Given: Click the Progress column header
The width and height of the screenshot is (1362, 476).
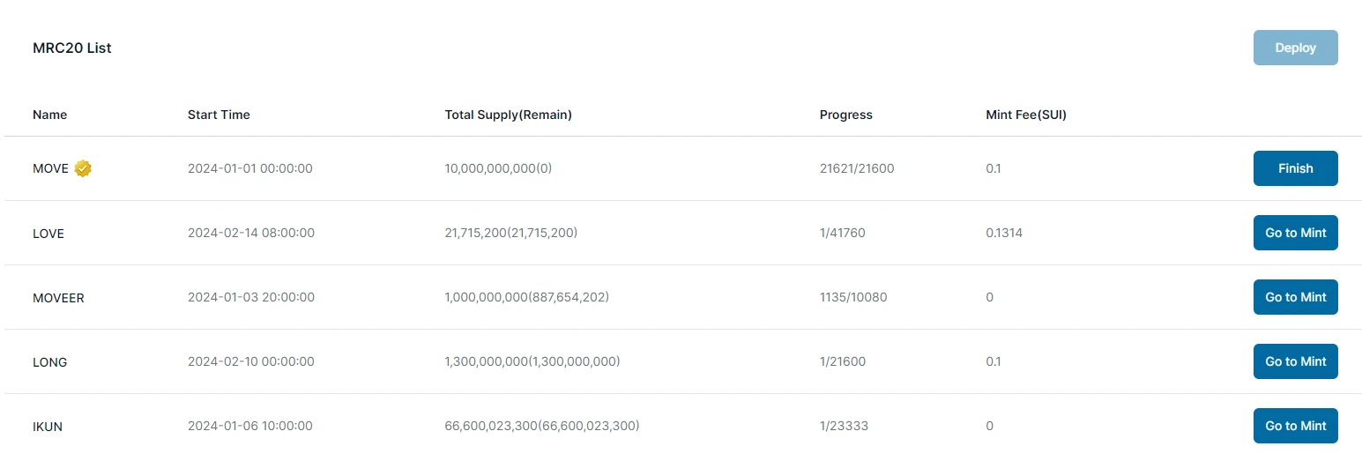Looking at the screenshot, I should tap(845, 115).
